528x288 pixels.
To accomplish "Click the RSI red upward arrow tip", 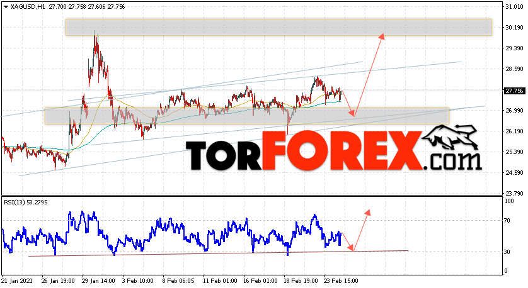I will (x=369, y=211).
